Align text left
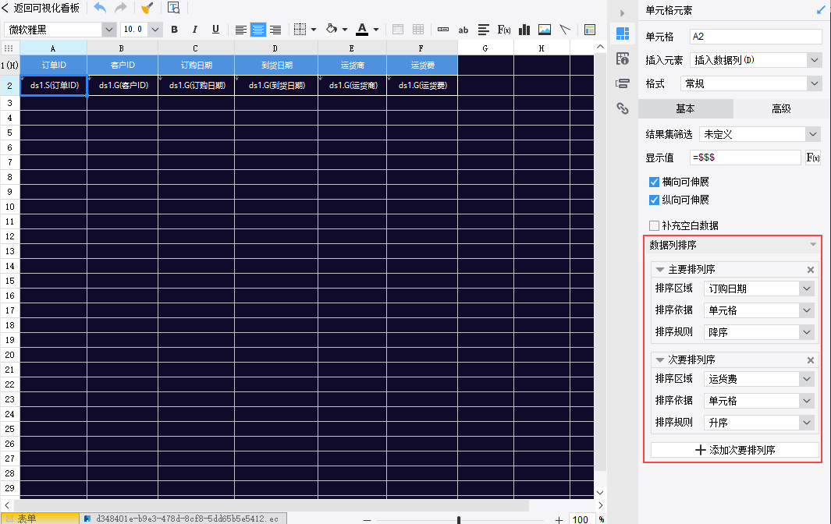831x524 pixels. pyautogui.click(x=240, y=30)
